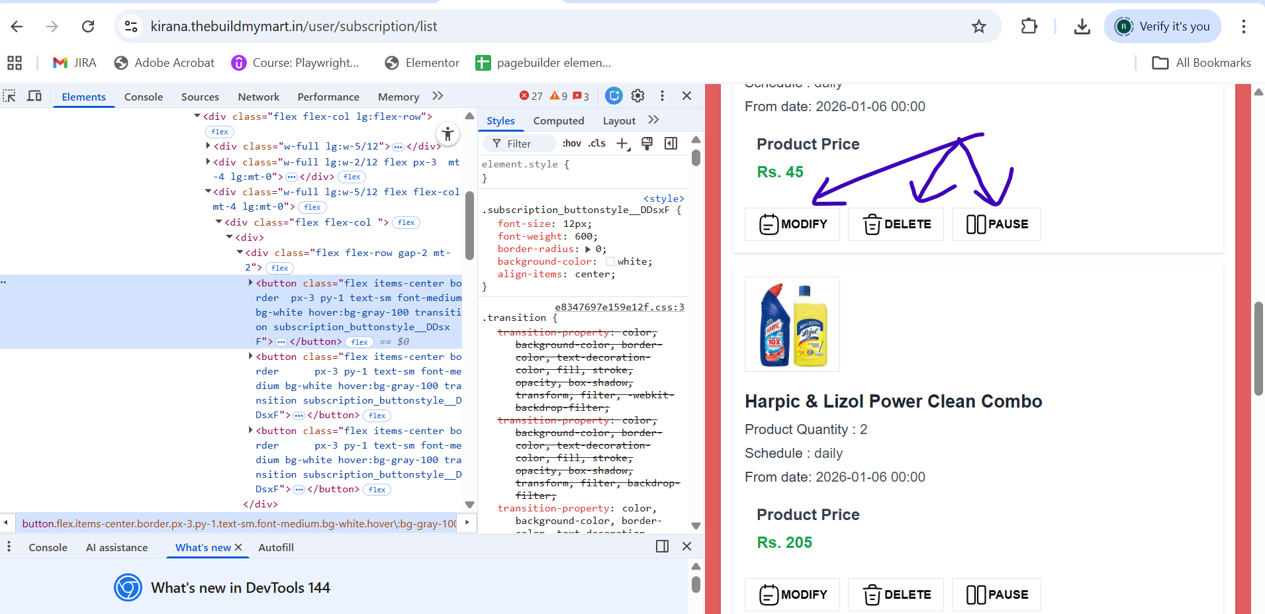Show more DevTools tabs chevron
Screen dimensions: 1265x614
tap(438, 96)
